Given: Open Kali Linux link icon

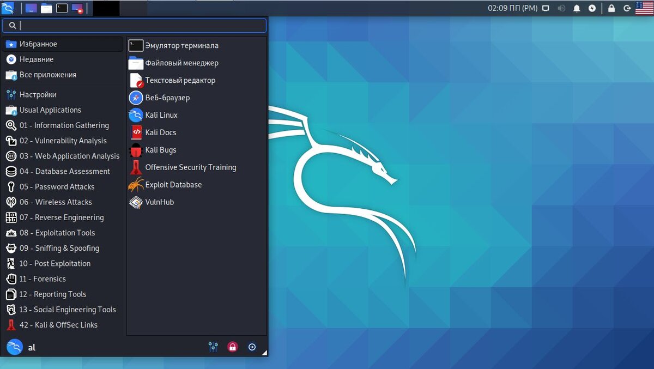Looking at the screenshot, I should pyautogui.click(x=136, y=115).
